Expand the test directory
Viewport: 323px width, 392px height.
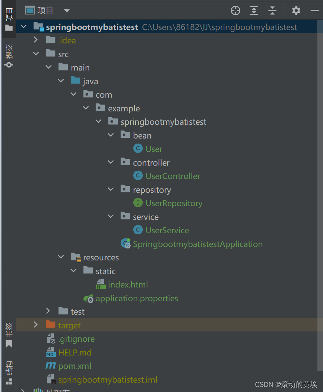point(48,311)
